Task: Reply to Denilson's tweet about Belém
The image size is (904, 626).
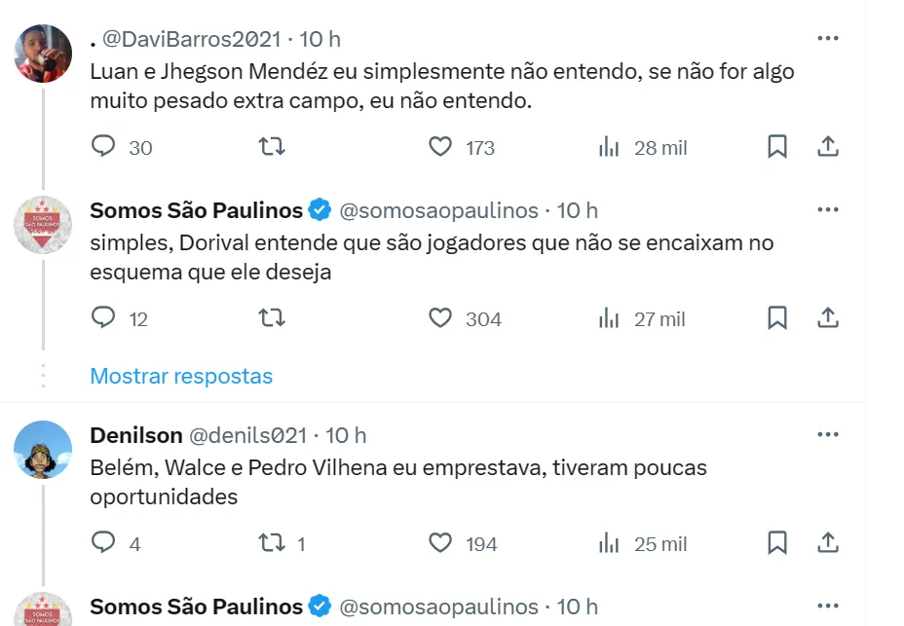Action: [104, 543]
